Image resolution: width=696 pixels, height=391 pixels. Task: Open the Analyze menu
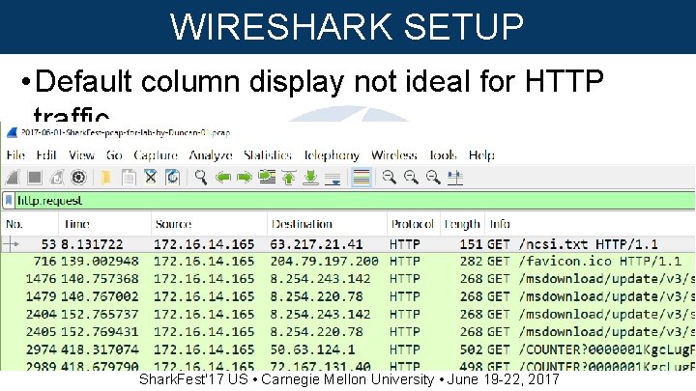[x=211, y=155]
